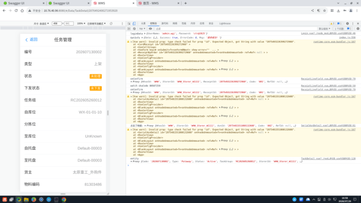361x203 pixels.
Task: Reload the page with the refresh icon
Action: tap(16, 11)
